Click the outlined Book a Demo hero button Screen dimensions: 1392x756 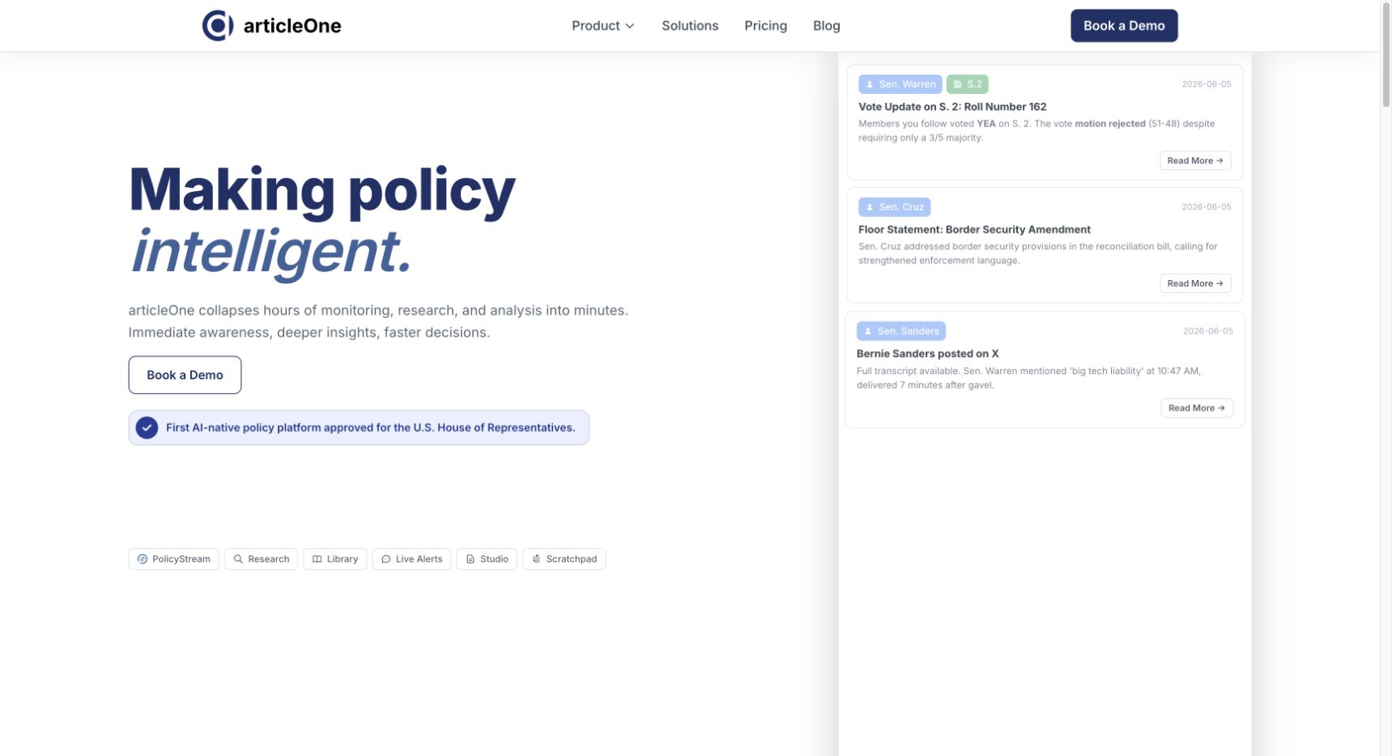185,375
